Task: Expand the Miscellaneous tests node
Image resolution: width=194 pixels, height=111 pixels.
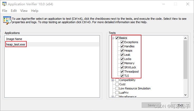Action: 113,97
